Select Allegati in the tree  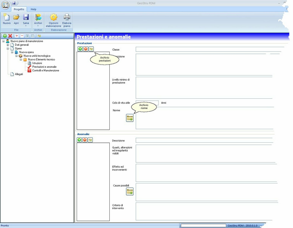pos(19,75)
